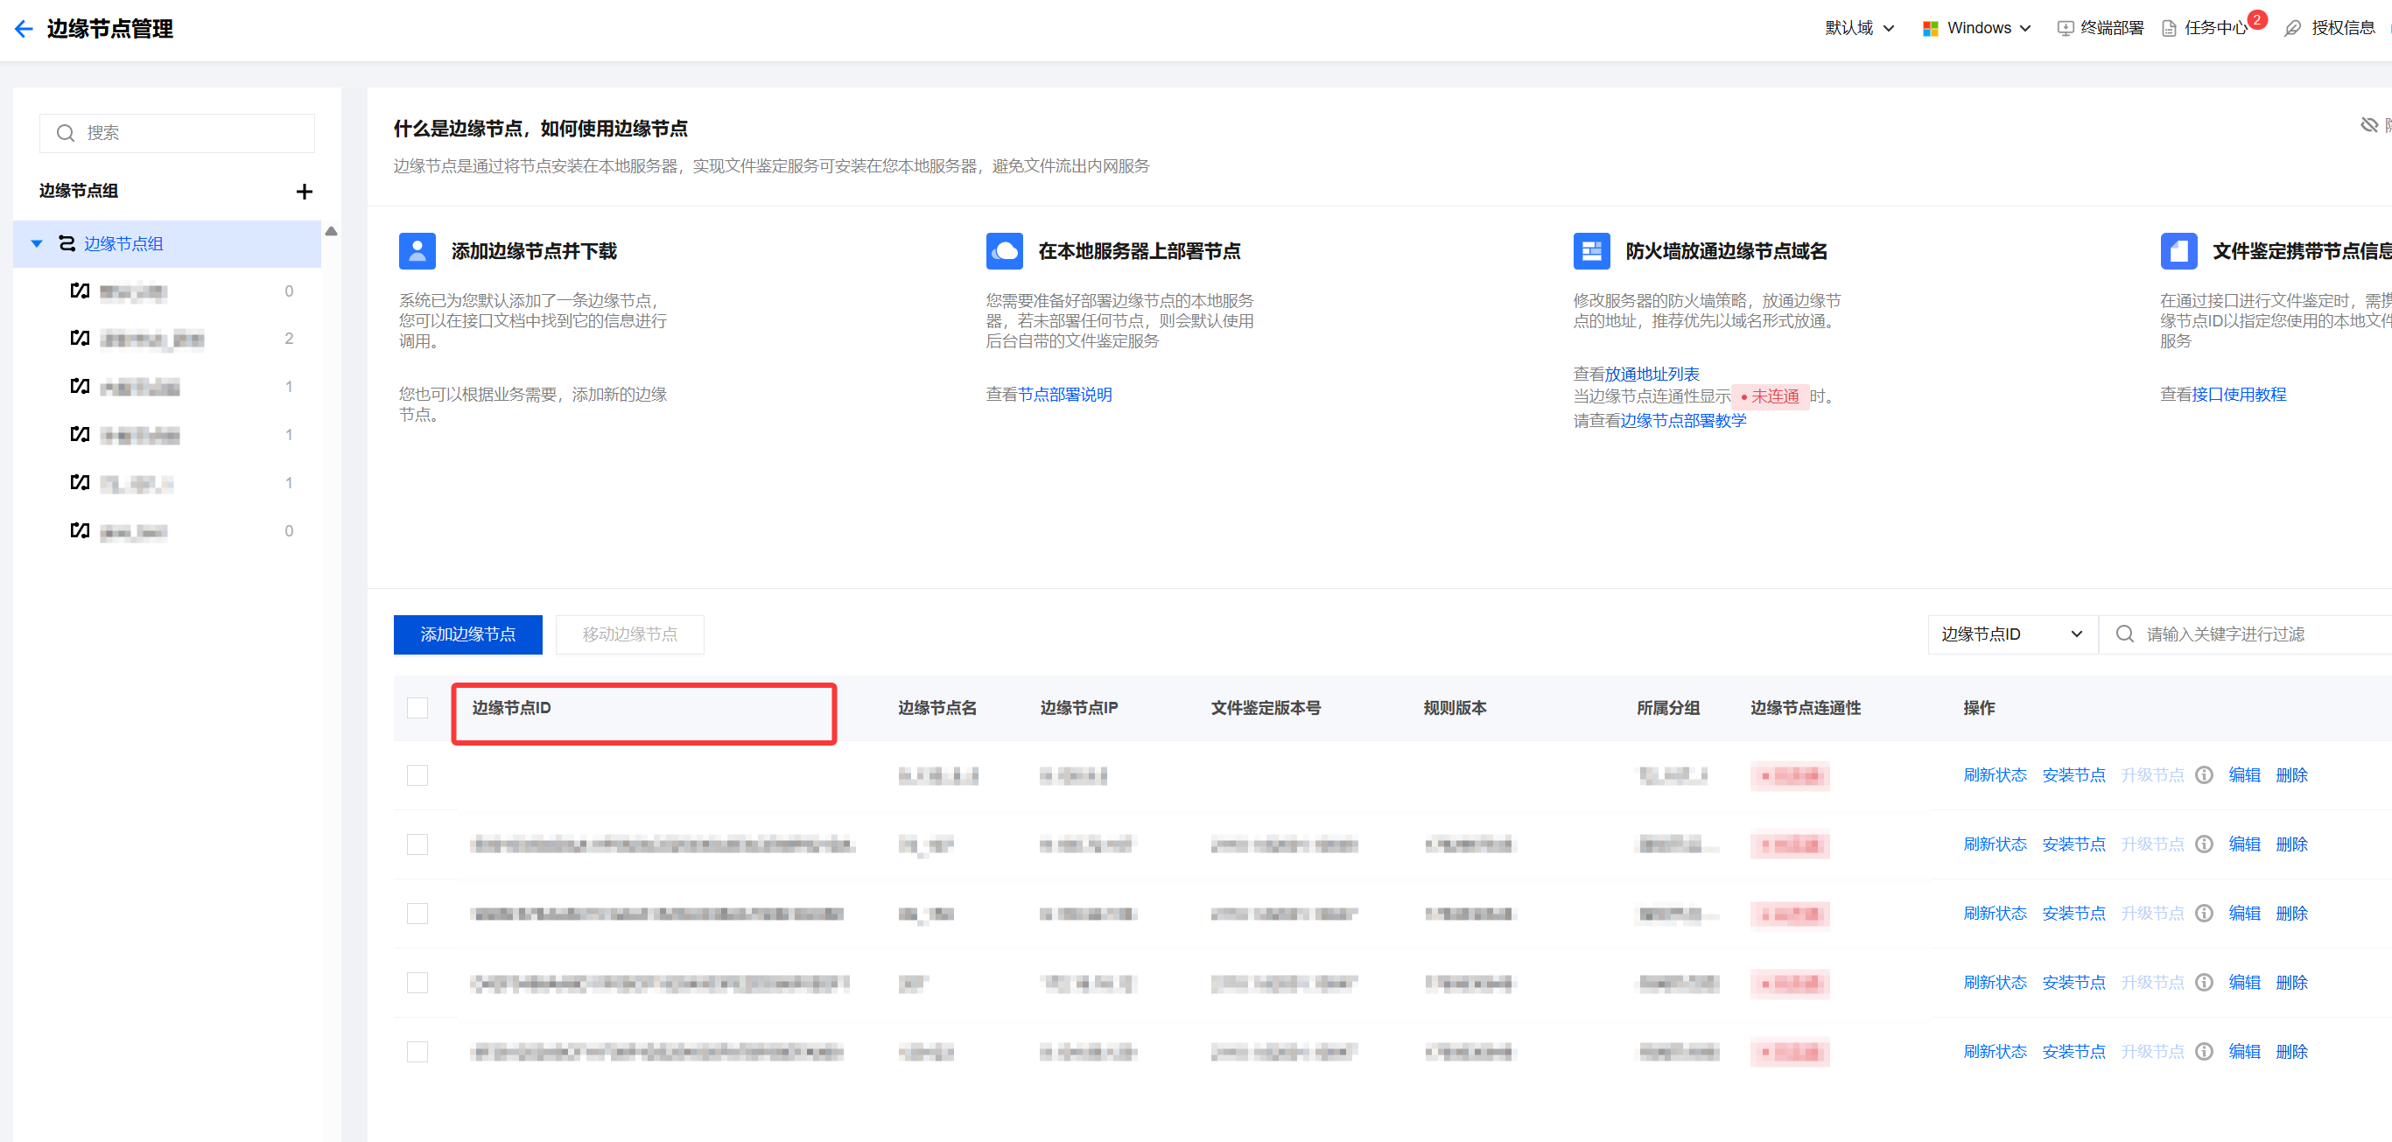Add a new 边缘节点组 via plus icon
2392x1142 pixels.
[304, 192]
